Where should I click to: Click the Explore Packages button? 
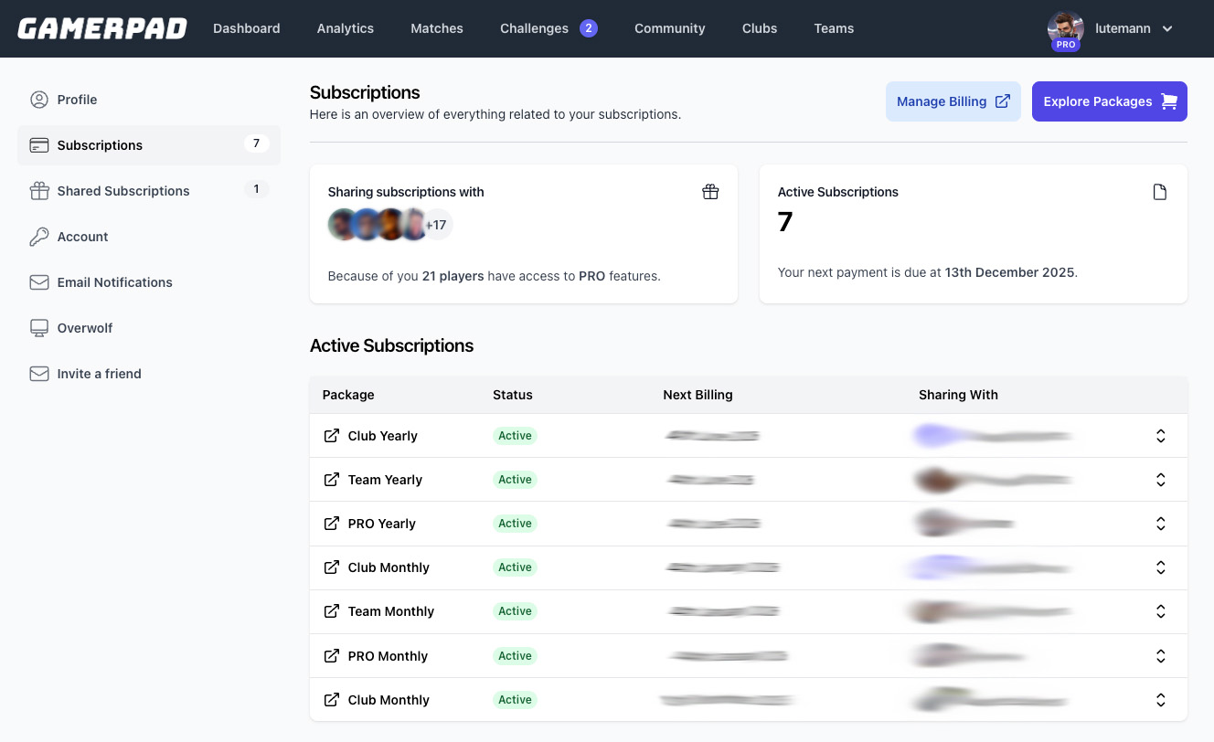[x=1109, y=101]
